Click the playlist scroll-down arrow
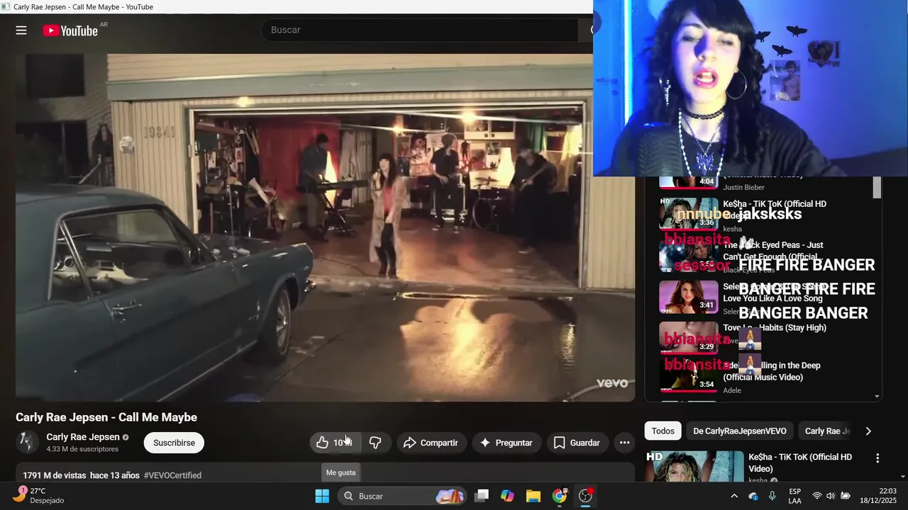 [x=877, y=397]
